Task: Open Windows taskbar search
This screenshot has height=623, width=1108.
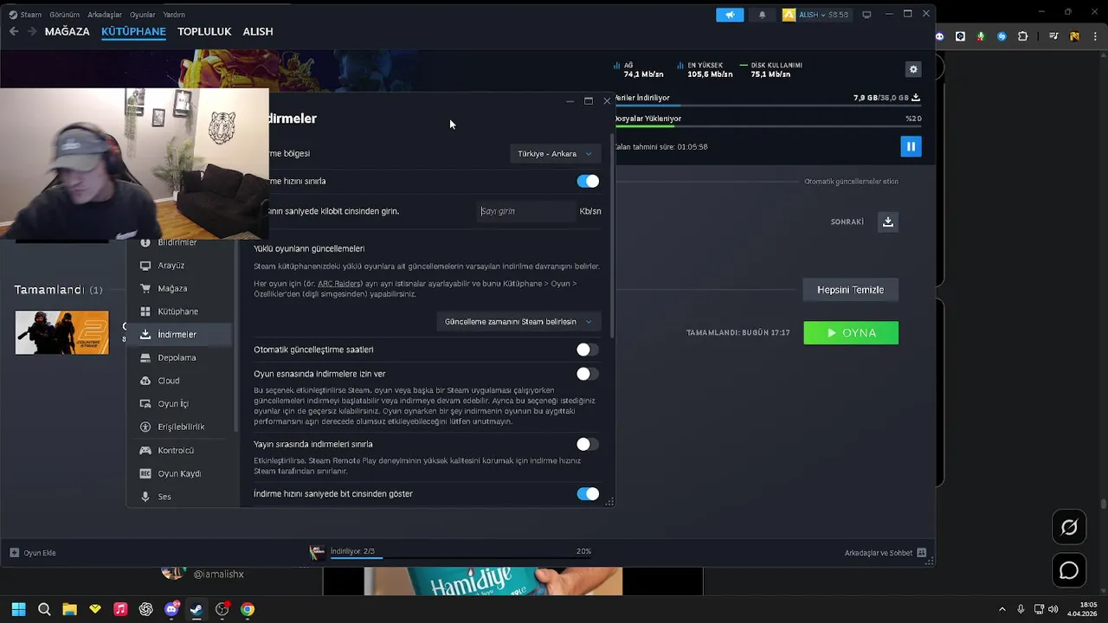Action: 44,609
